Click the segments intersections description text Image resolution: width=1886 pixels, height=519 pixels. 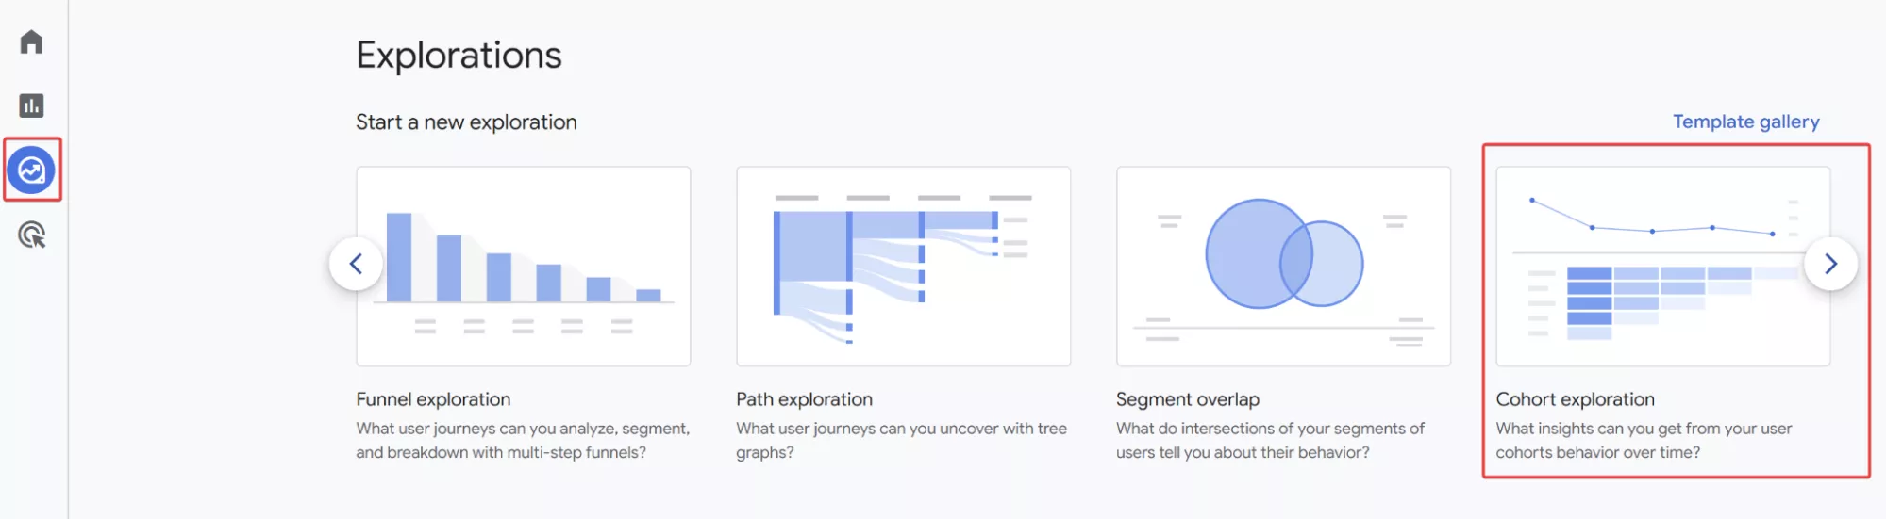coord(1271,440)
